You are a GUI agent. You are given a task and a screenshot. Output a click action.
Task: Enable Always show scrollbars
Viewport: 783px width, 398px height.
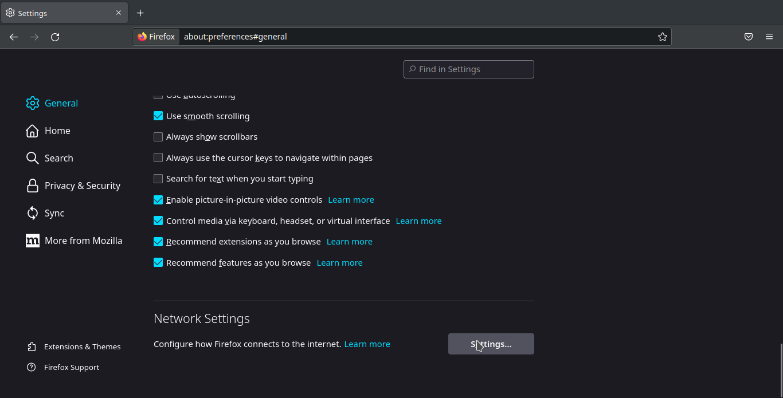point(158,137)
